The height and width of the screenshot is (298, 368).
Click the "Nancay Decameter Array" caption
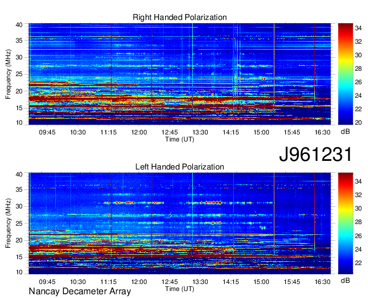(80, 292)
